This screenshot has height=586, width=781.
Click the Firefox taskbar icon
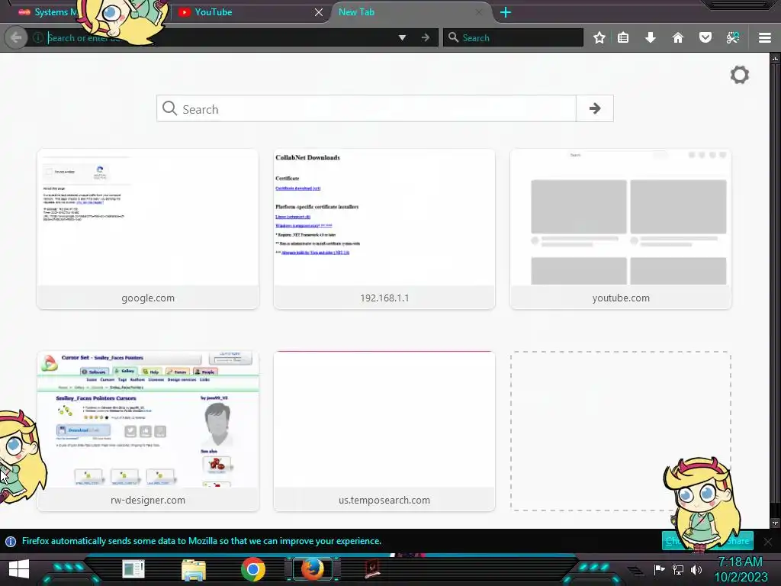tap(312, 569)
